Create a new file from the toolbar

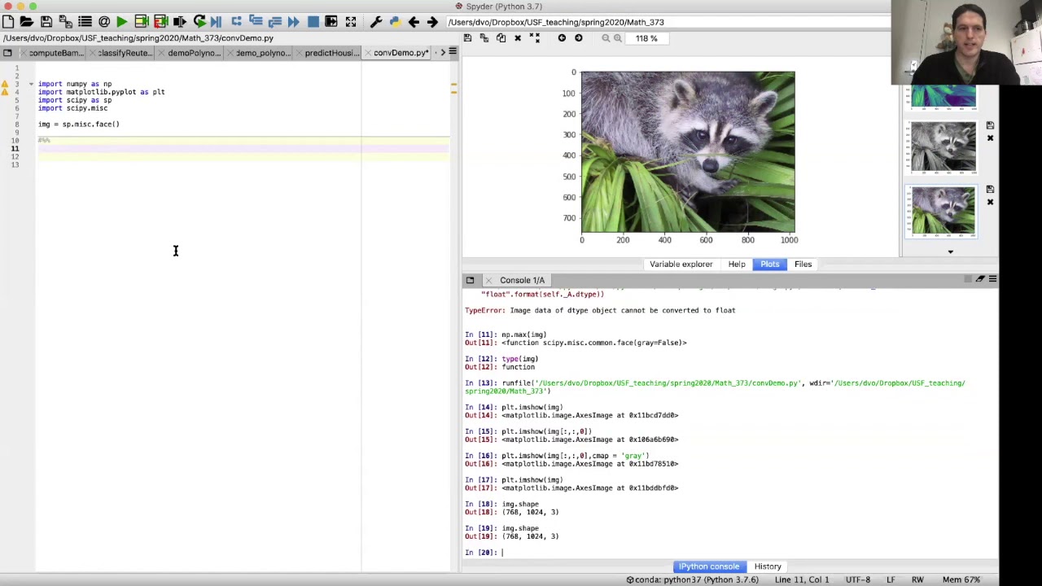coord(8,22)
